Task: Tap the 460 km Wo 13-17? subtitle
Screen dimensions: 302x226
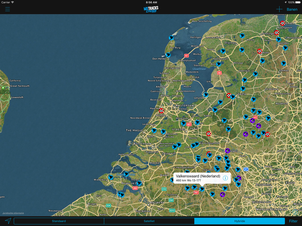Action: pos(188,180)
